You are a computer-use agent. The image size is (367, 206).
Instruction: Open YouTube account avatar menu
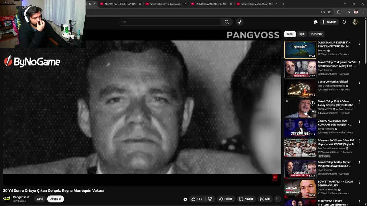pyautogui.click(x=356, y=22)
